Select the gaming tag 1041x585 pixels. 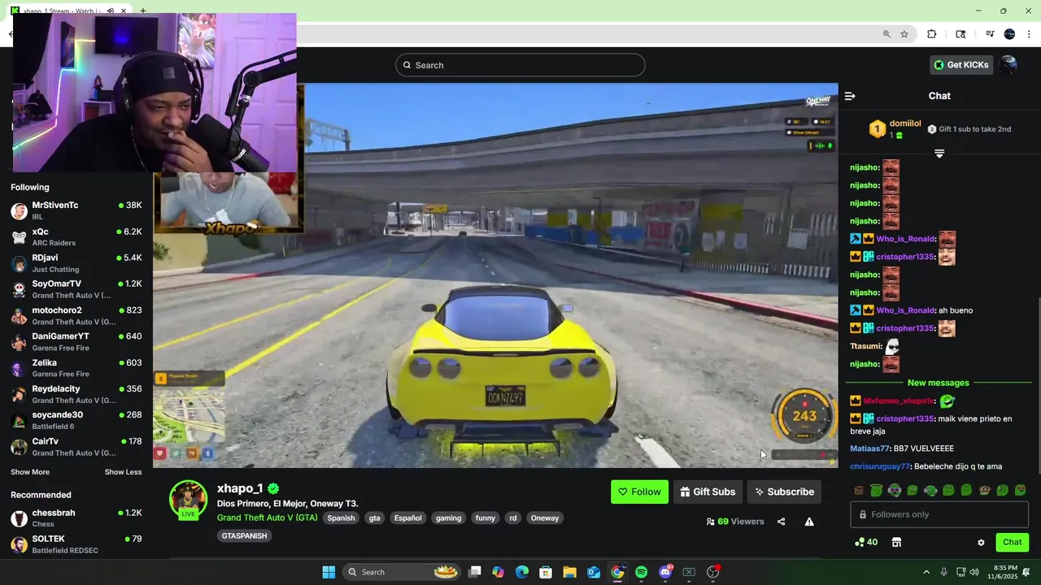tap(448, 518)
